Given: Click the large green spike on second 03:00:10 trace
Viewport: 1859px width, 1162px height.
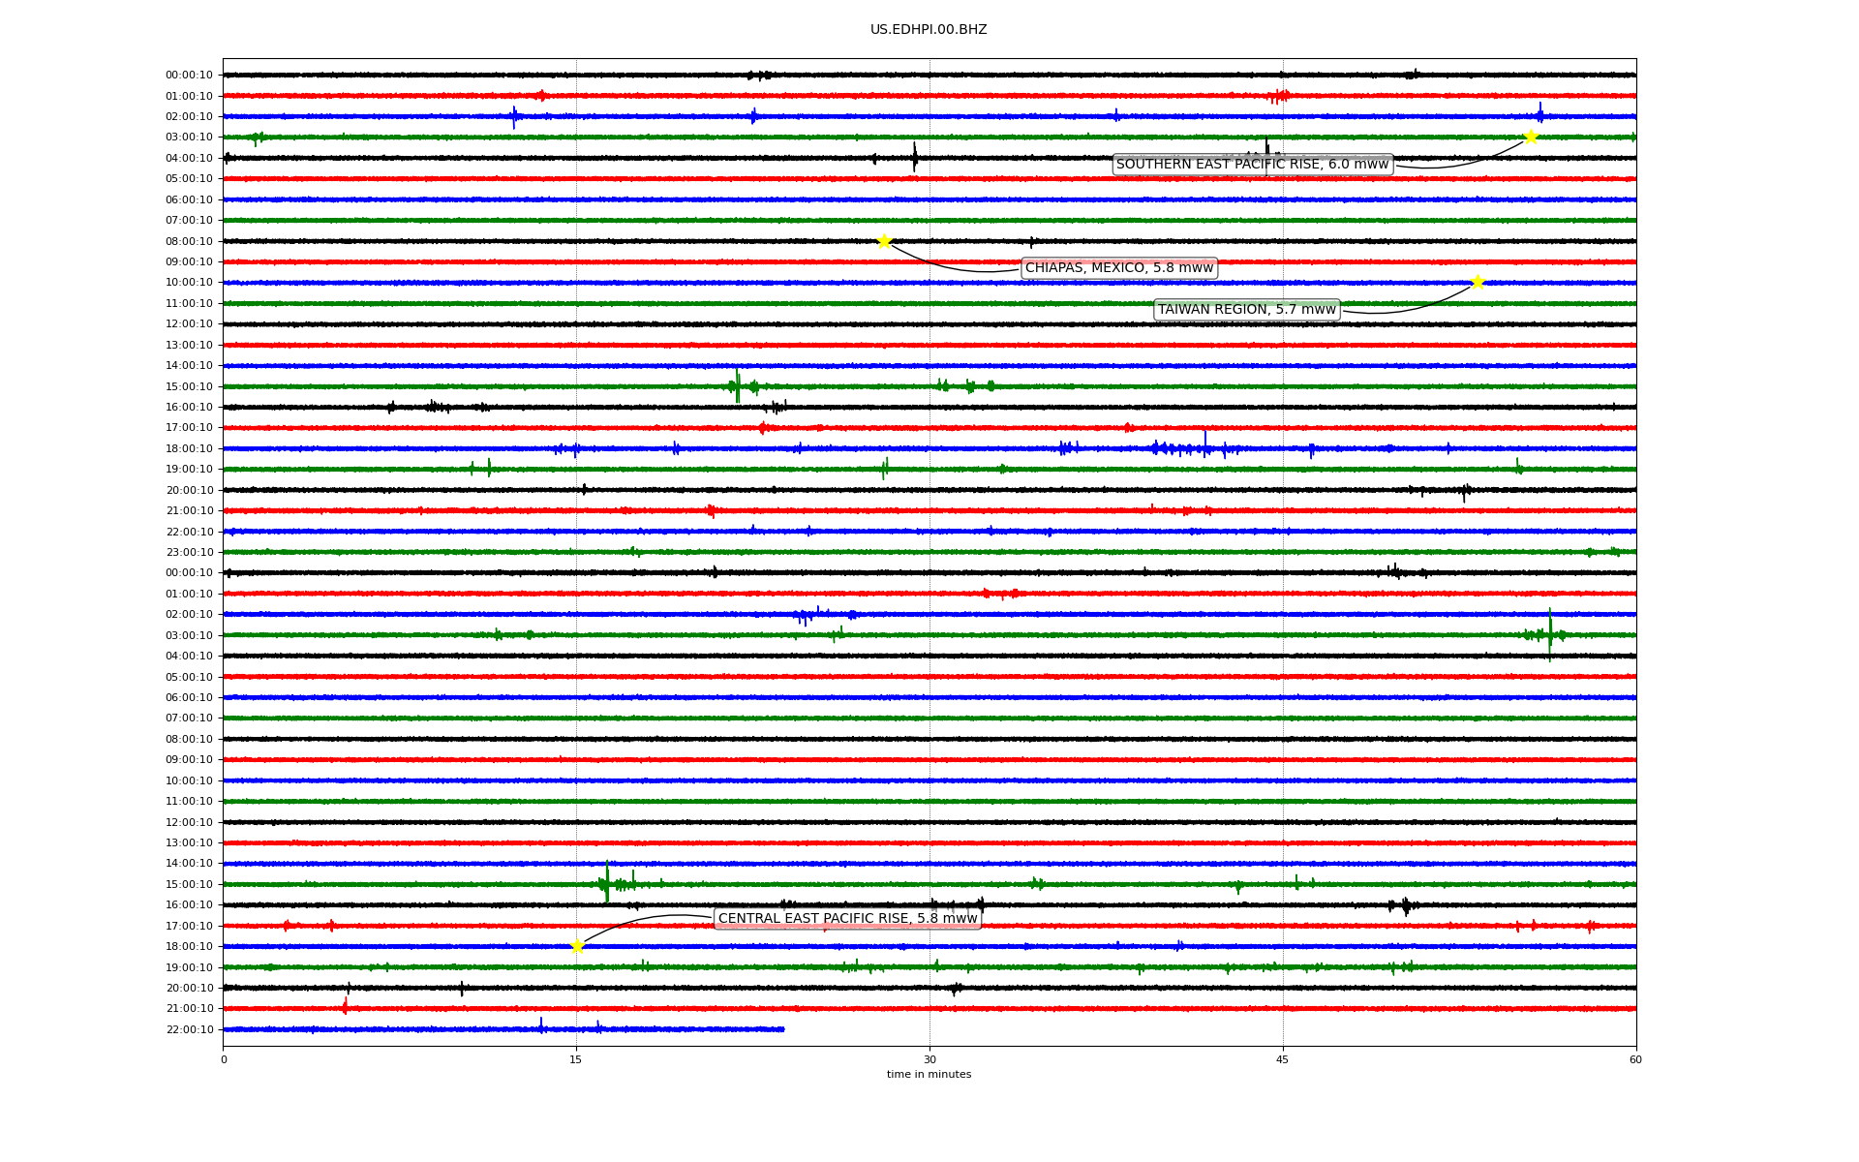Looking at the screenshot, I should tap(1549, 634).
